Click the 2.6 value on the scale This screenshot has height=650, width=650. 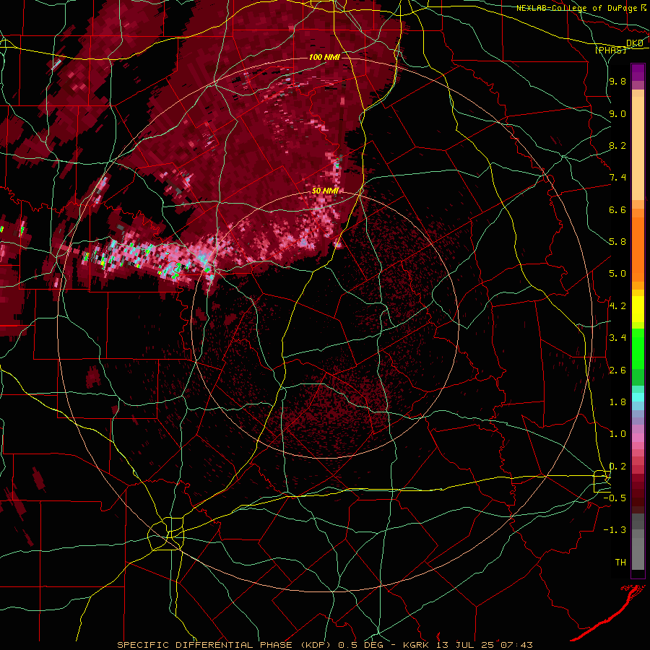point(617,370)
